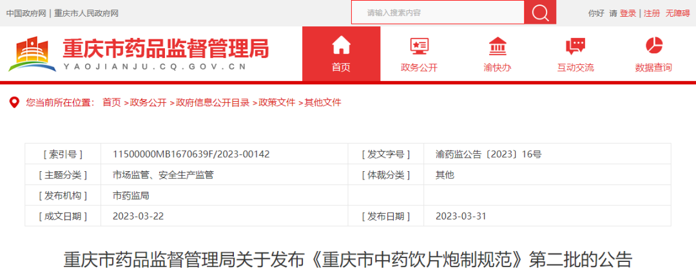This screenshot has height=278, width=696.
Task: Open the 政务公开 navigation label
Action: pyautogui.click(x=419, y=68)
